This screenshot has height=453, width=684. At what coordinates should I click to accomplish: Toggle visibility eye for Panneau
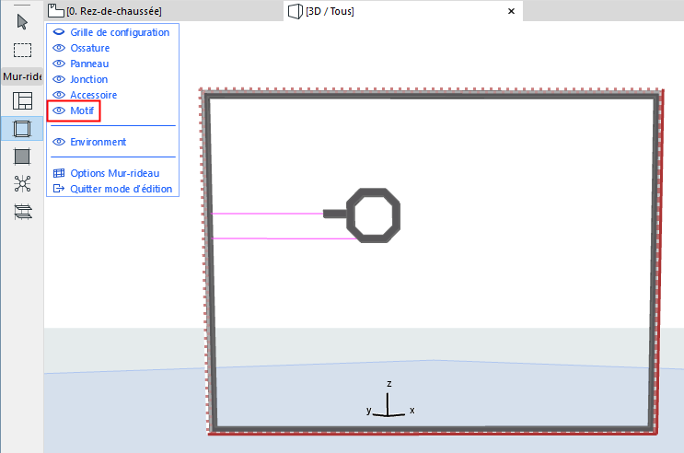[59, 64]
